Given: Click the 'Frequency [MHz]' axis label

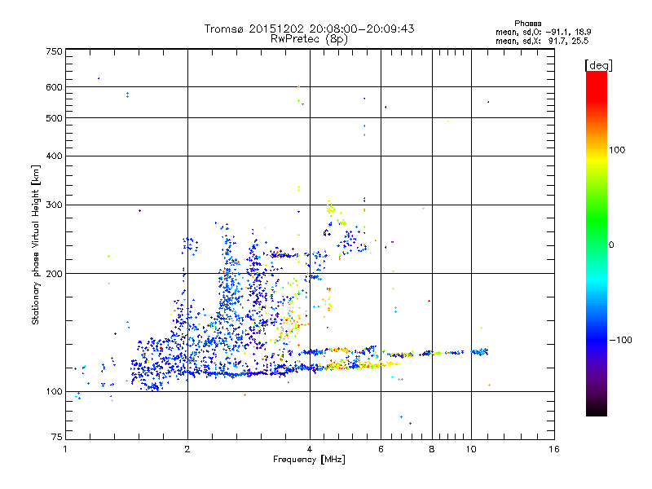Looking at the screenshot, I should [309, 460].
